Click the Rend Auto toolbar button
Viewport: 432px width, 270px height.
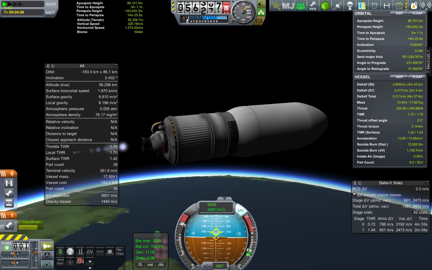coord(60,261)
